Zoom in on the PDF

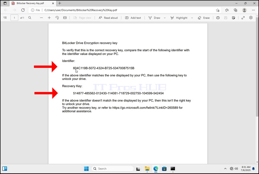(x=49, y=18)
